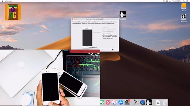
Task: Click the 'Home button' label in dialog
Action: [x=93, y=47]
